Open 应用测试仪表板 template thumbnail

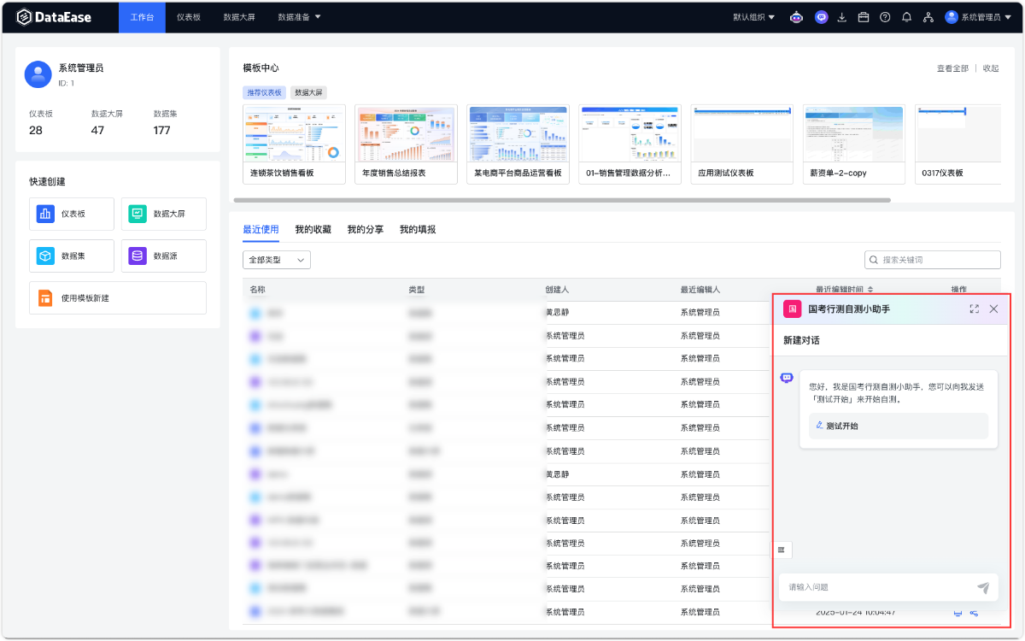(x=742, y=133)
